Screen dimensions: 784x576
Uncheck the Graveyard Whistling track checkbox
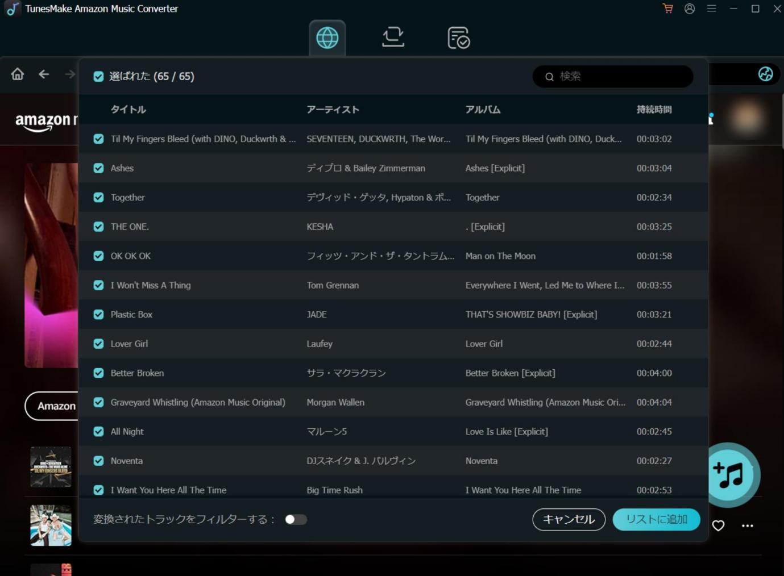click(x=98, y=402)
